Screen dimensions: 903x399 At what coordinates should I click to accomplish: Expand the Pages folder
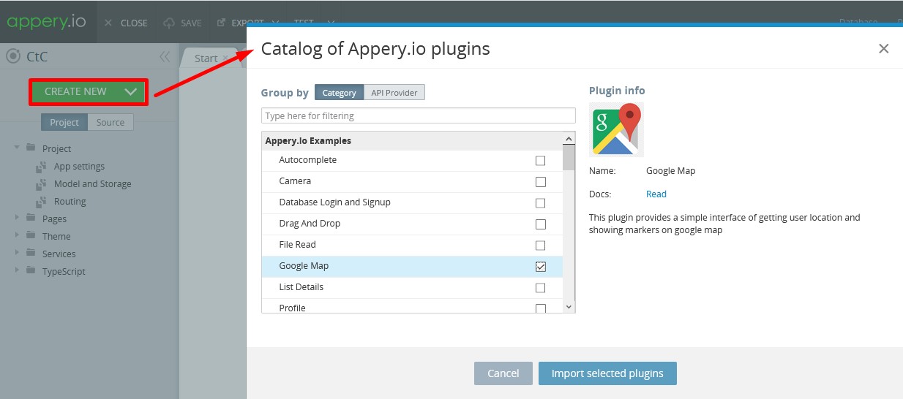tap(17, 218)
